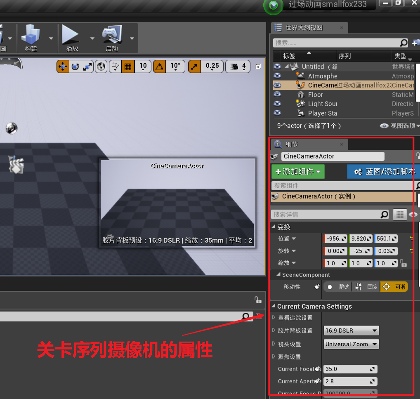Select Floor in the outliner
This screenshot has width=420, height=399.
click(x=316, y=94)
